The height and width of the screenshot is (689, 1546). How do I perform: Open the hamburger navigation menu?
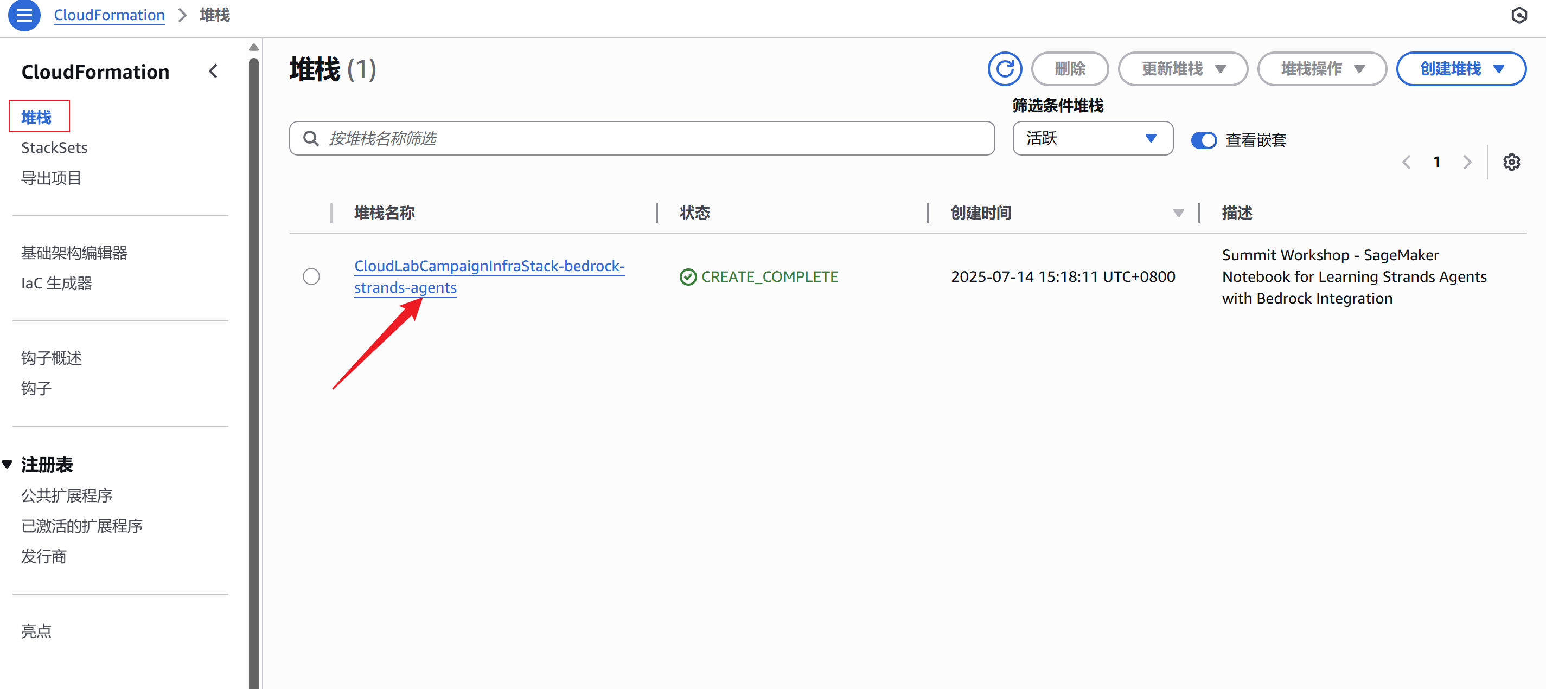point(24,15)
